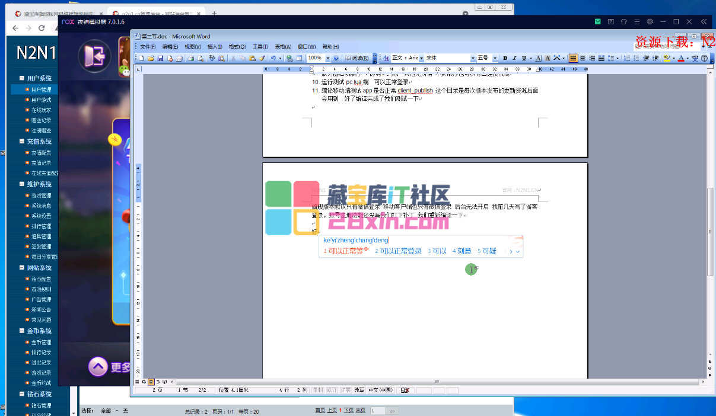The height and width of the screenshot is (416, 716).
Task: Click the numbered list icon
Action: pos(628,58)
